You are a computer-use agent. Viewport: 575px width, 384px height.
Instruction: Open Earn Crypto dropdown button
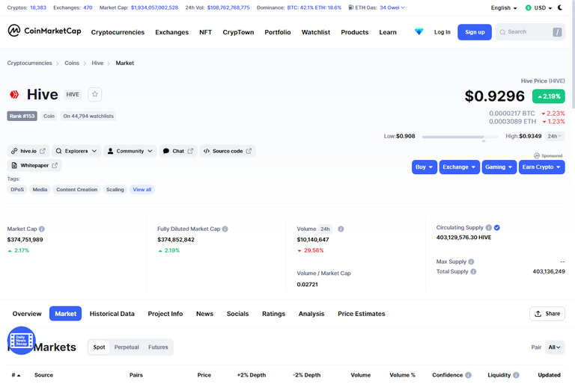[541, 167]
